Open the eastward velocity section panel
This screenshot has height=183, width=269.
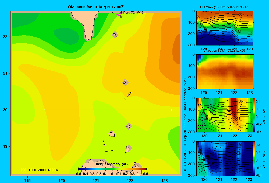click(x=225, y=158)
